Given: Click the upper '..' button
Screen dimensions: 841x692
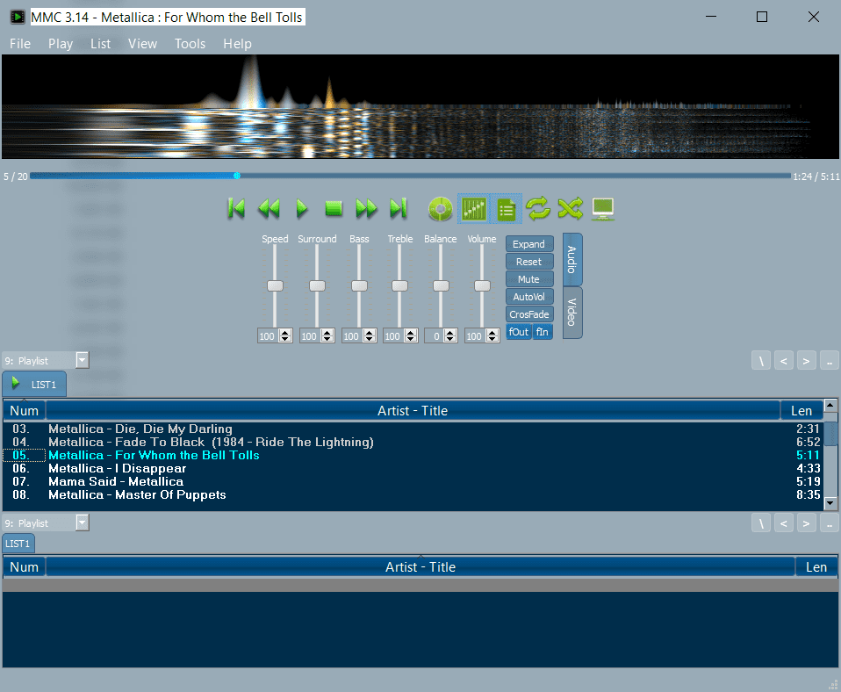Looking at the screenshot, I should tap(830, 360).
